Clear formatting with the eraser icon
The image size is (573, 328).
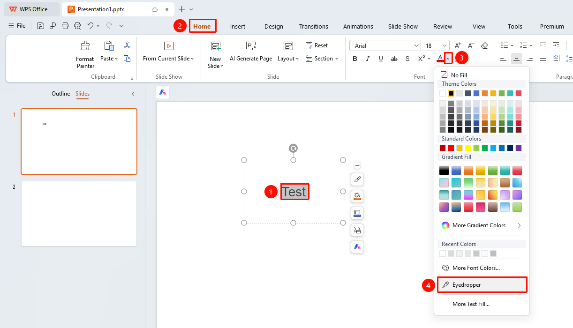pyautogui.click(x=484, y=45)
